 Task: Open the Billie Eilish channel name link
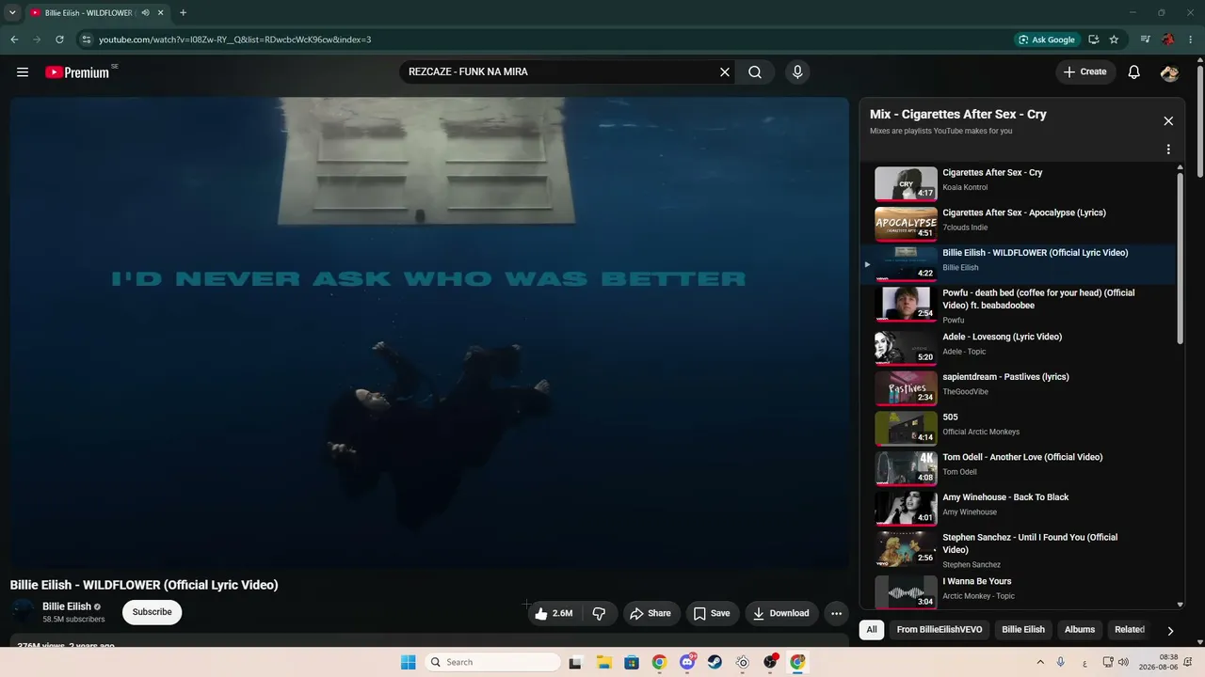tap(67, 606)
